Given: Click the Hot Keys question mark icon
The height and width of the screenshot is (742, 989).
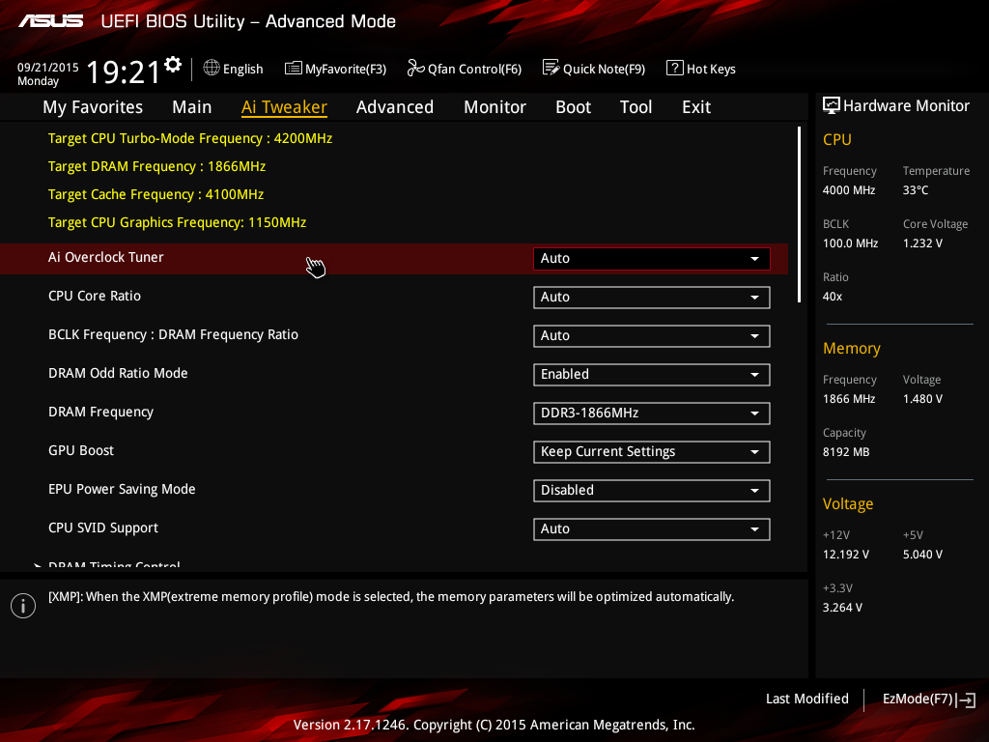Looking at the screenshot, I should (674, 68).
